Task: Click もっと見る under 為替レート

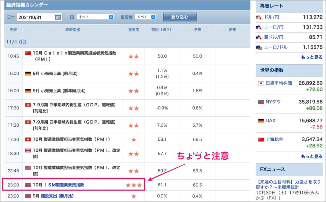Action: click(x=312, y=57)
